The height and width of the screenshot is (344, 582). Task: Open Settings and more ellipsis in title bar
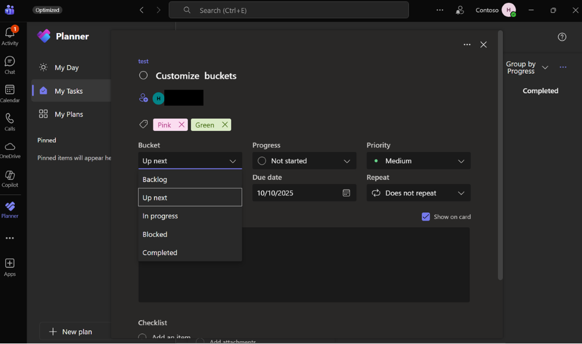click(440, 10)
